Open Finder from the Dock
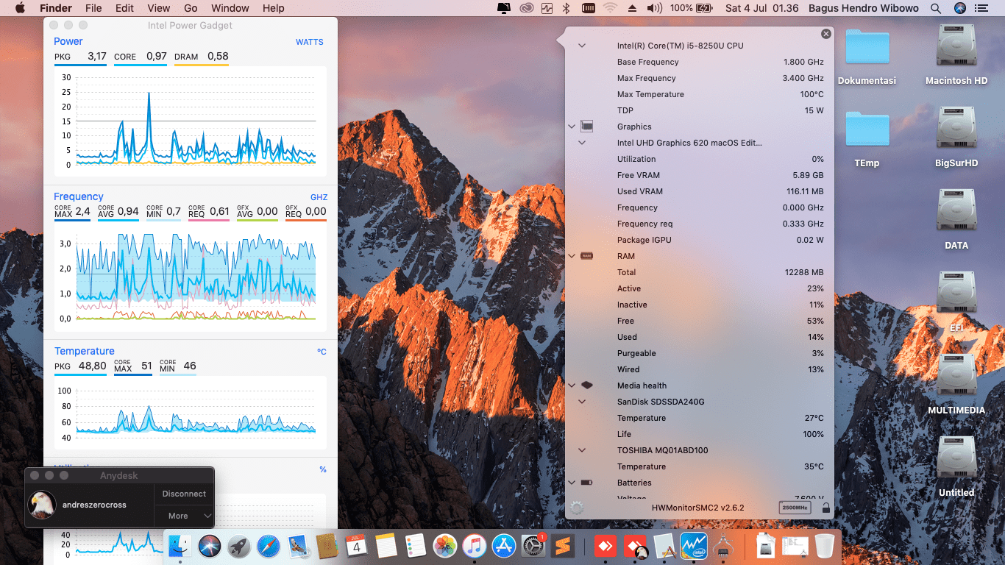The image size is (1005, 565). click(x=180, y=546)
